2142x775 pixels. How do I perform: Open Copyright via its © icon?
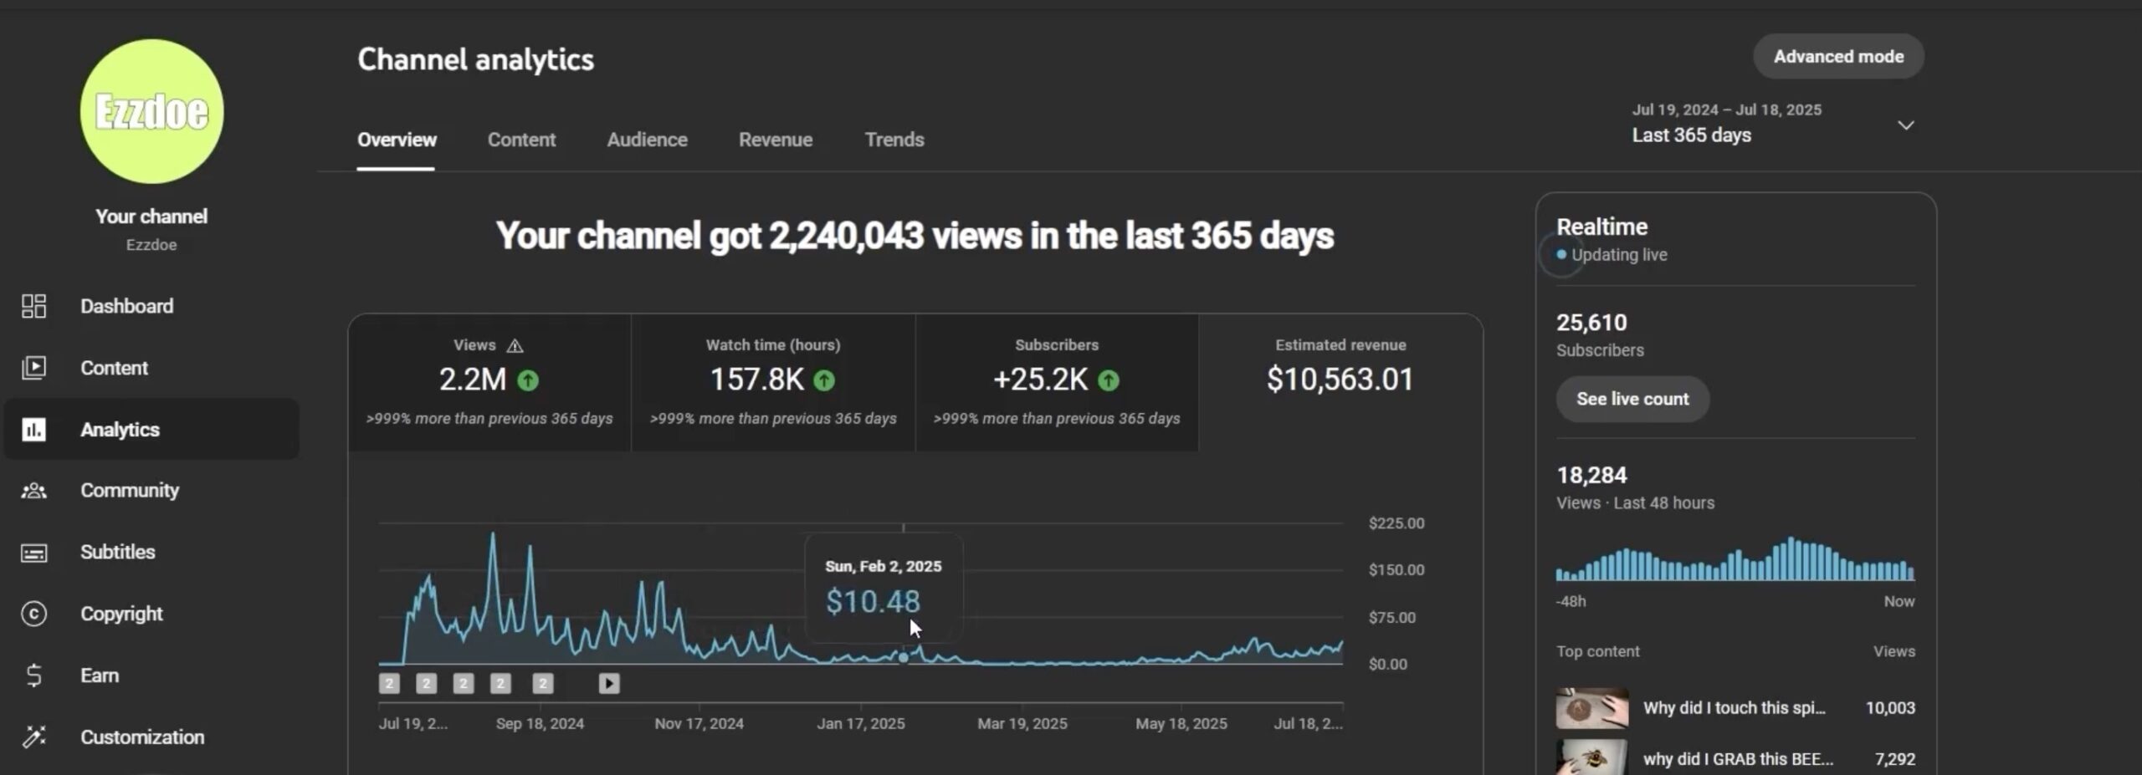tap(33, 614)
